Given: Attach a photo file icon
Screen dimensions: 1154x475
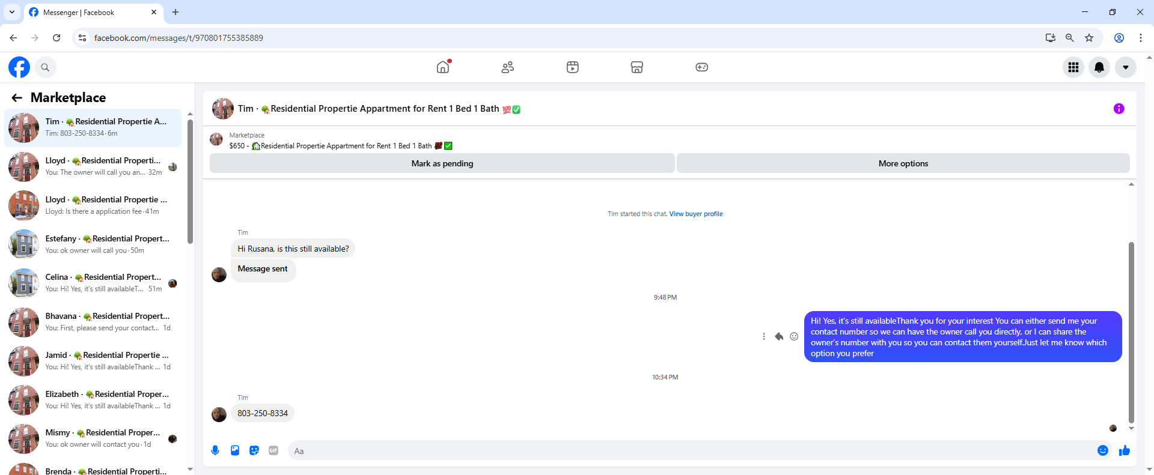Looking at the screenshot, I should point(235,450).
